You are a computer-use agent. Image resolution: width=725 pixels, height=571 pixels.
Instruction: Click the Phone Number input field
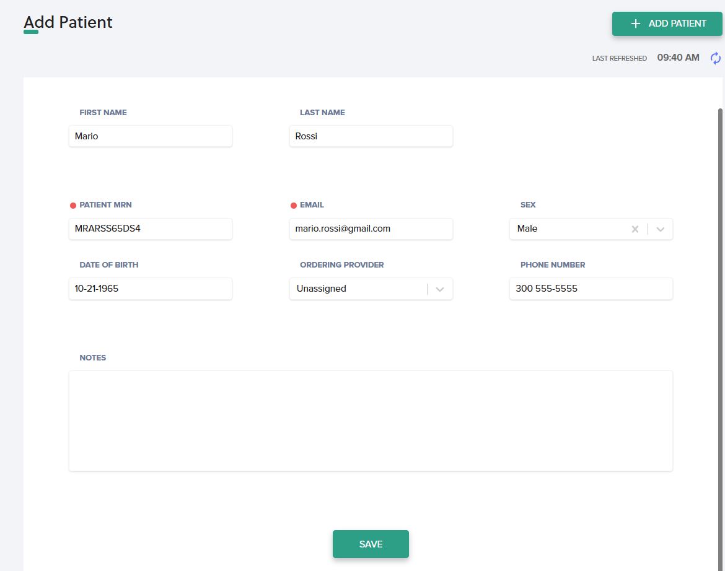[591, 289]
